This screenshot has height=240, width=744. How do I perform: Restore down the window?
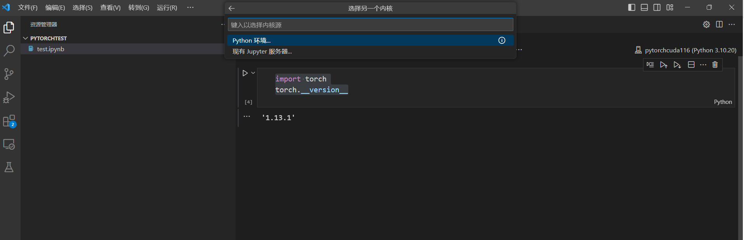click(709, 7)
